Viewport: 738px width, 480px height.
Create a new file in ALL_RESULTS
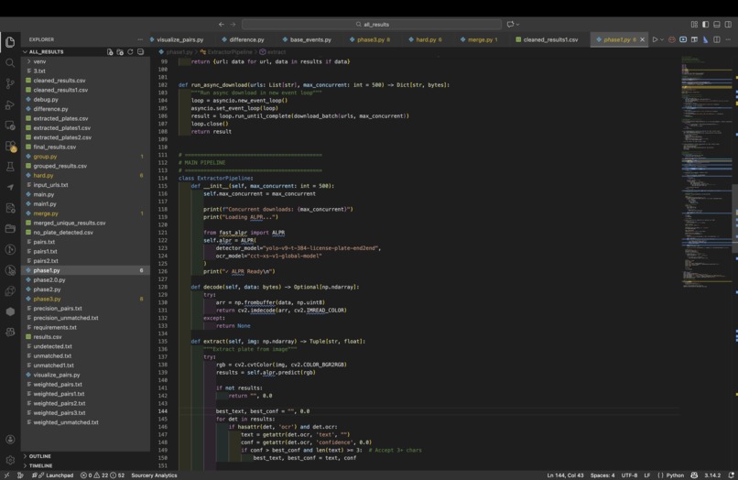pos(110,52)
